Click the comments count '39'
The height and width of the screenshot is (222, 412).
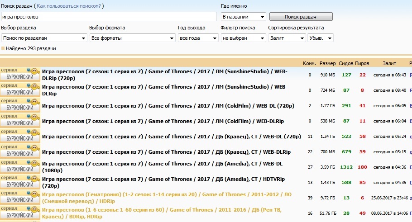[310, 198]
